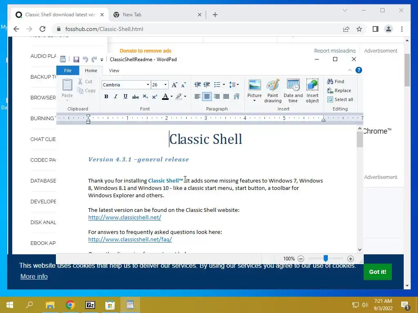Screen dimensions: 418x313
Task: Open the classicshell.net website link
Action: [125, 217]
